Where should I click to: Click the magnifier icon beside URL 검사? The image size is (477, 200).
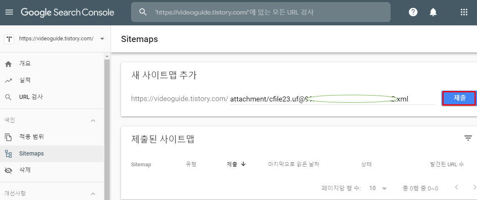tap(8, 97)
